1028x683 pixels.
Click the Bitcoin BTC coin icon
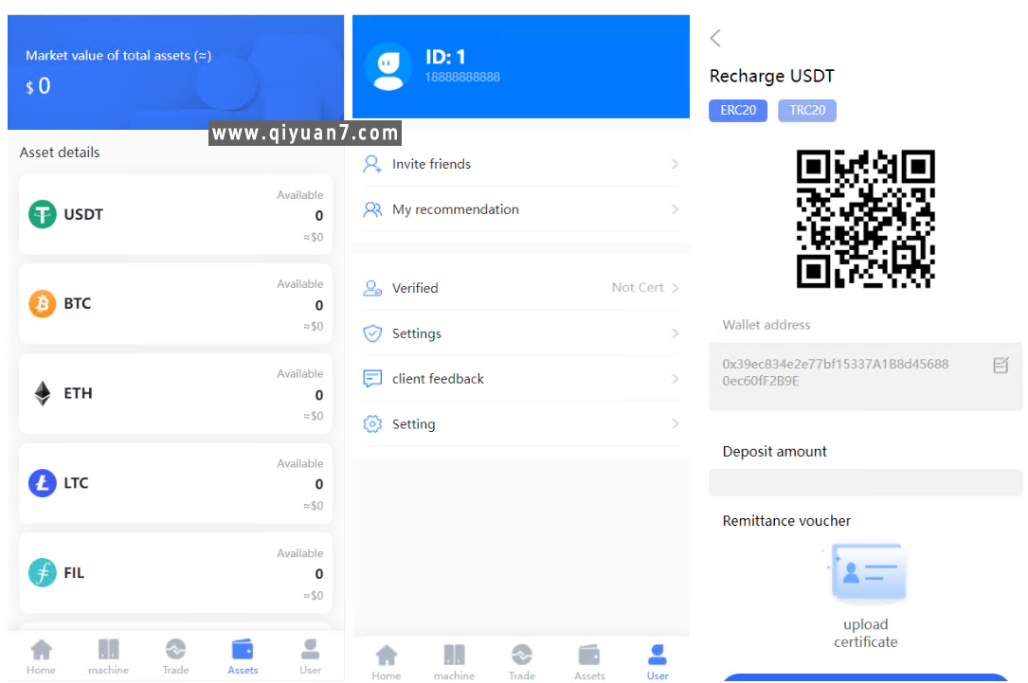point(43,304)
